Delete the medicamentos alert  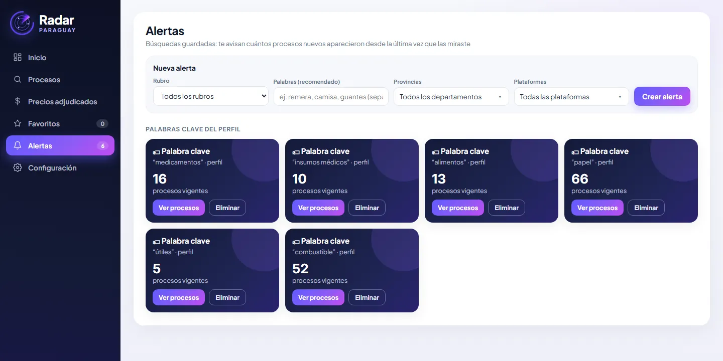point(227,208)
